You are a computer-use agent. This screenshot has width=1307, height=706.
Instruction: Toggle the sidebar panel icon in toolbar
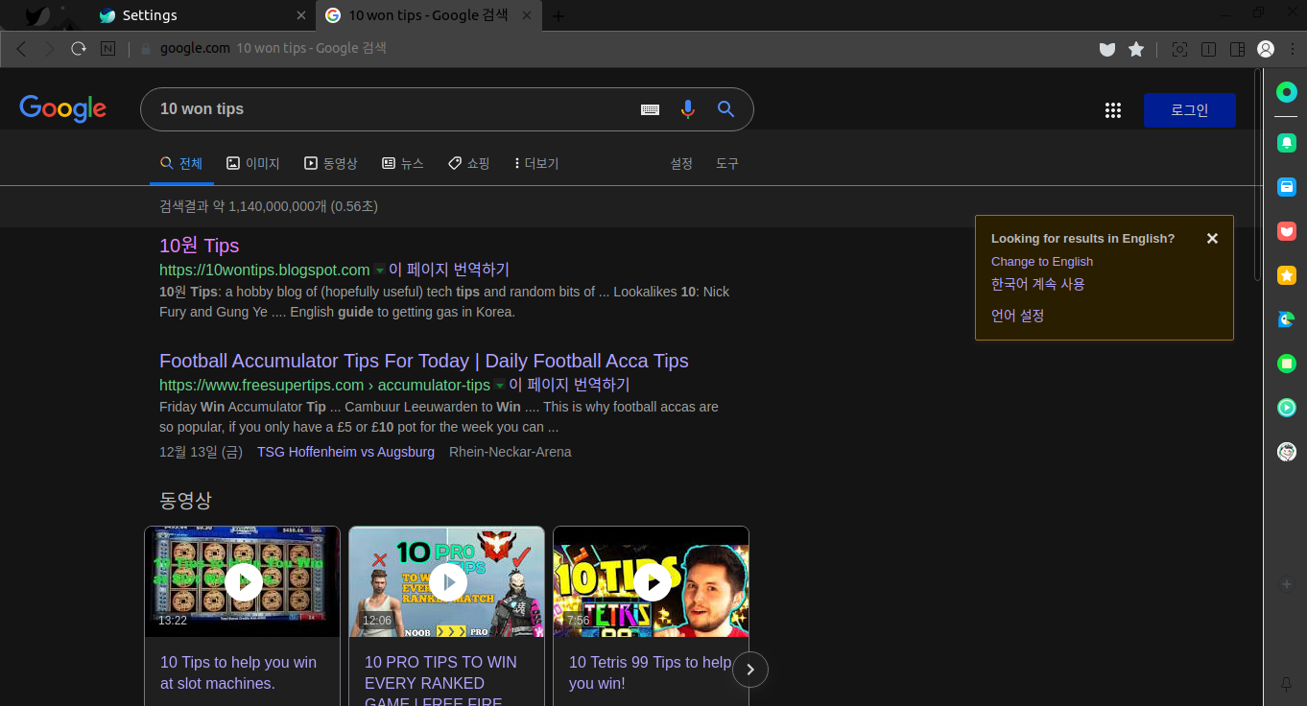click(1238, 49)
